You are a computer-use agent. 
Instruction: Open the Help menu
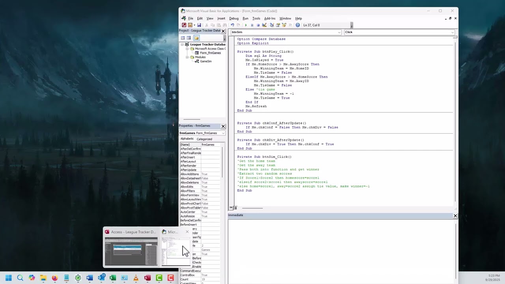(299, 19)
